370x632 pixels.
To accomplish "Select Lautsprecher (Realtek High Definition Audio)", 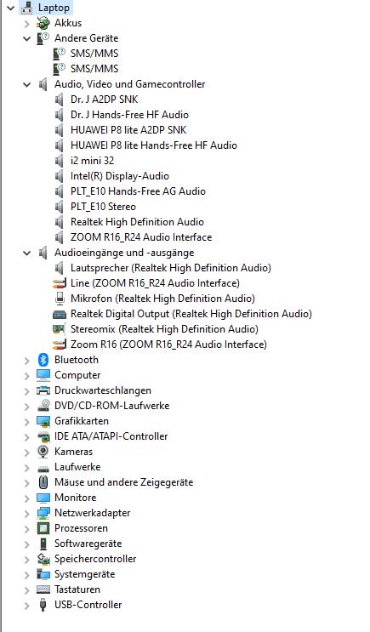I will tap(170, 268).
